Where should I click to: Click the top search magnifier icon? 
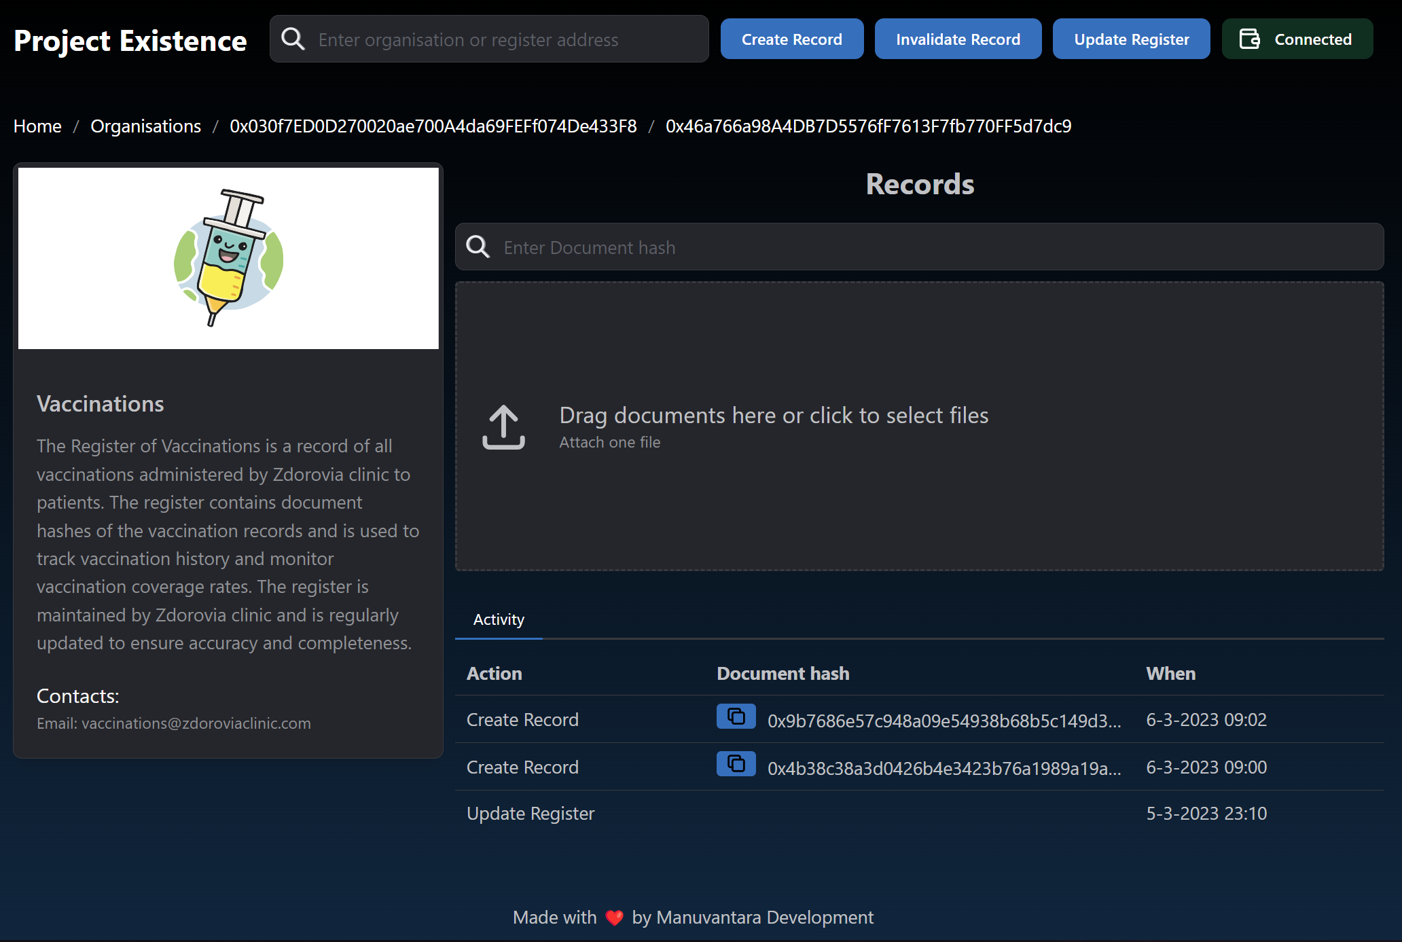(293, 39)
